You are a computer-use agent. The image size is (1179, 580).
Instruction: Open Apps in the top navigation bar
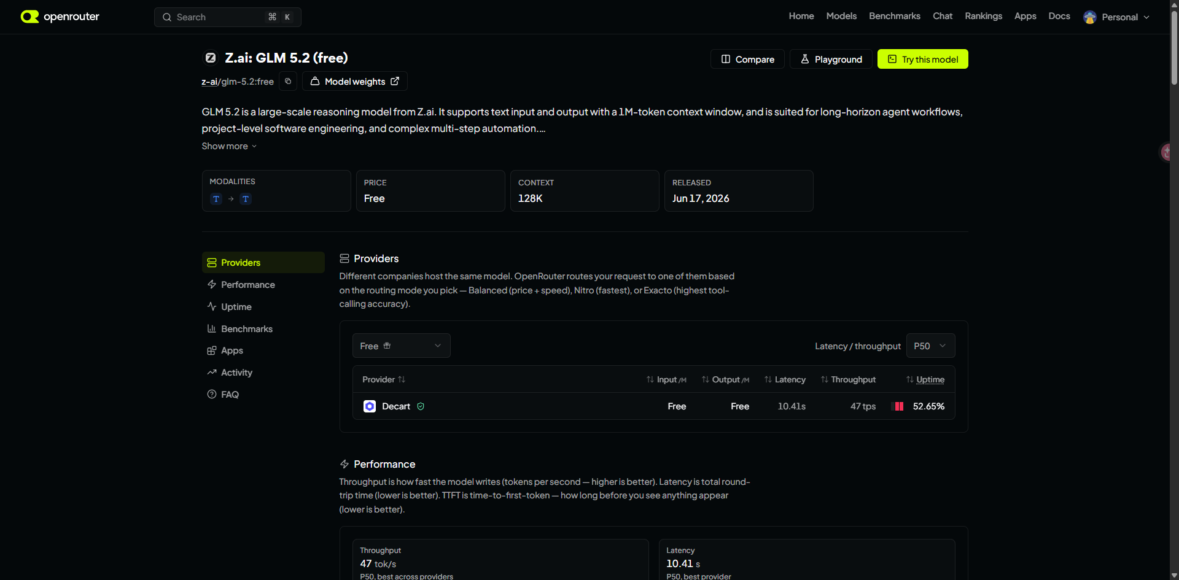(1025, 16)
